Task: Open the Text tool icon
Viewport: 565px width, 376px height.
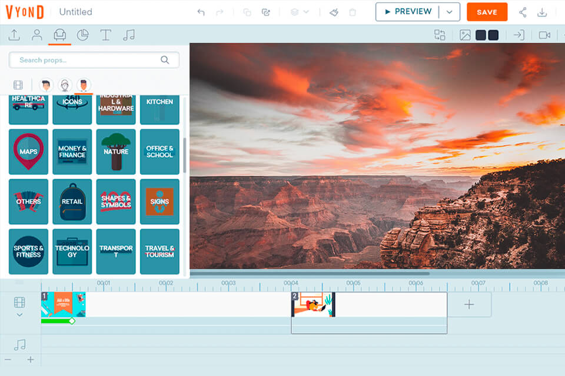Action: click(x=105, y=35)
